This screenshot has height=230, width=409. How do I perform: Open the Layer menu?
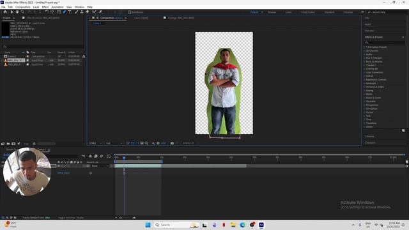[36, 7]
